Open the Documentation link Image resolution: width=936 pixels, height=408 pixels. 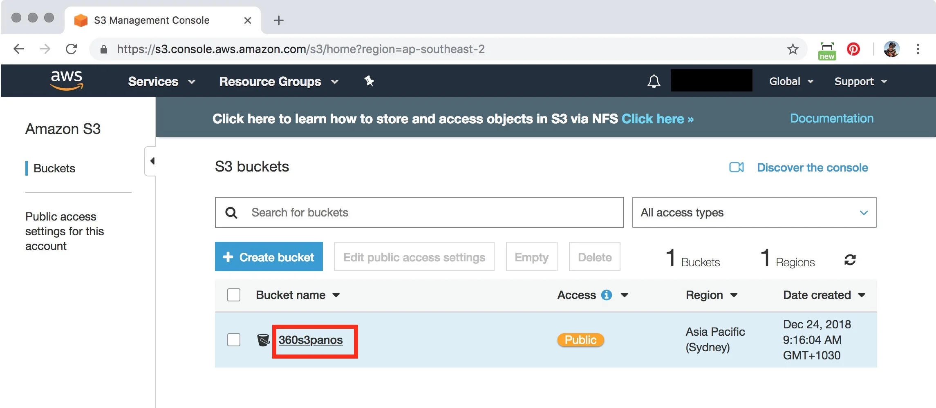831,118
